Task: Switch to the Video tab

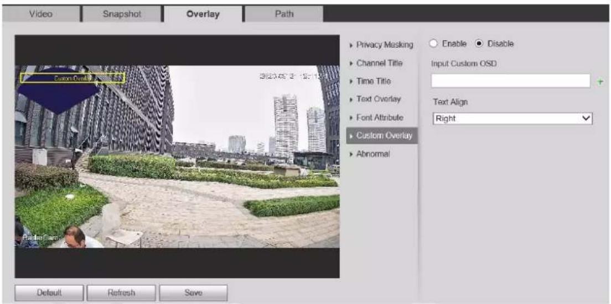Action: point(41,14)
